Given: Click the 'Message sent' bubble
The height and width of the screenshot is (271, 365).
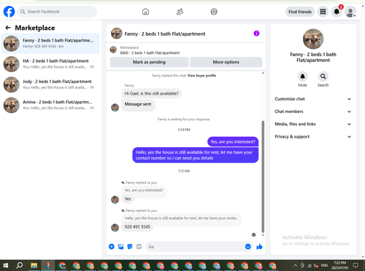Looking at the screenshot, I should tap(138, 104).
